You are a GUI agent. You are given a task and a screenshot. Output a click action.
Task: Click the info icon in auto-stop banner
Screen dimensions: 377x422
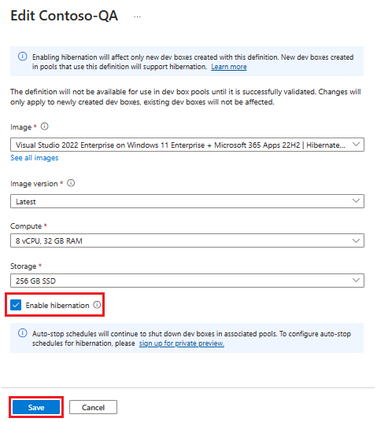click(x=23, y=333)
